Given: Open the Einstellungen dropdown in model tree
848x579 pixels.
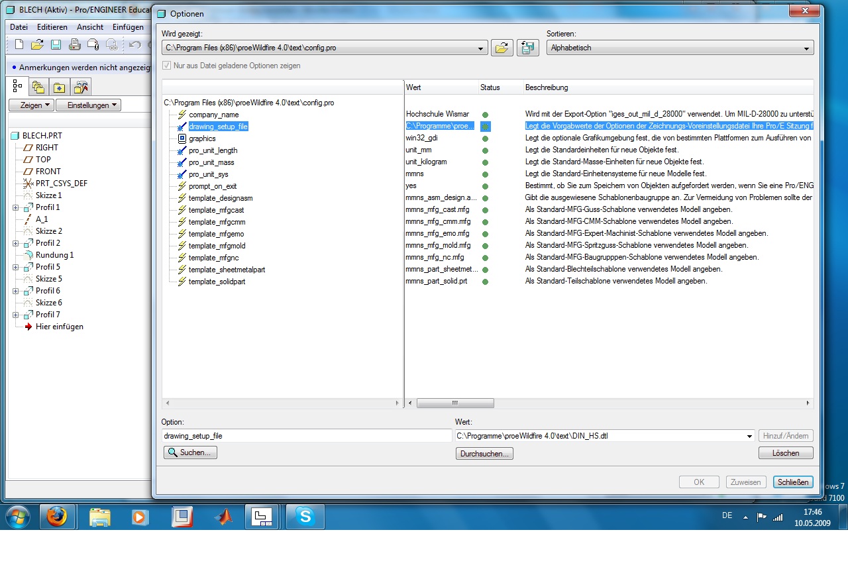Looking at the screenshot, I should (88, 105).
